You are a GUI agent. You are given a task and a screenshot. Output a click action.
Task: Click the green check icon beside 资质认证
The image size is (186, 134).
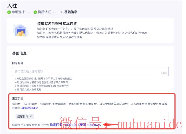(x=35, y=12)
